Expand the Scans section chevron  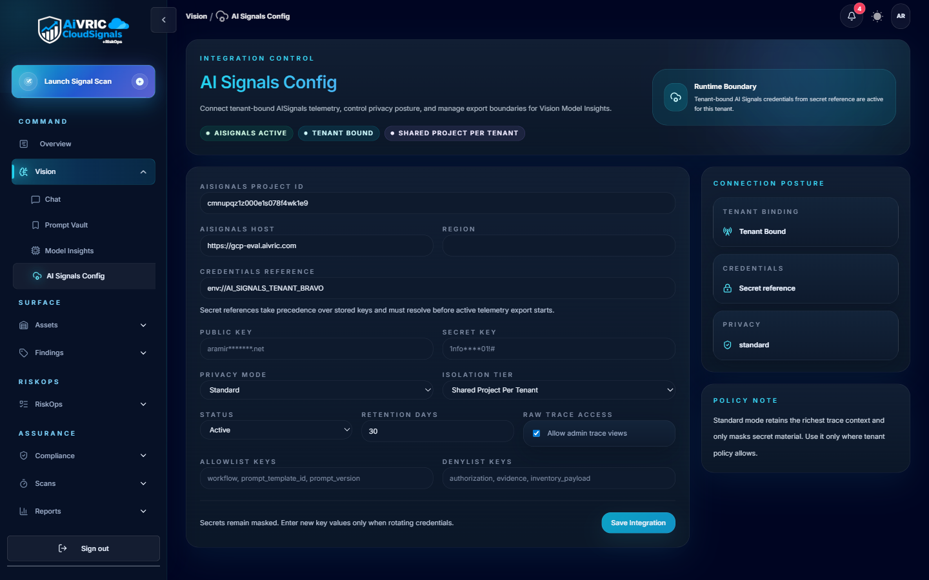(143, 483)
